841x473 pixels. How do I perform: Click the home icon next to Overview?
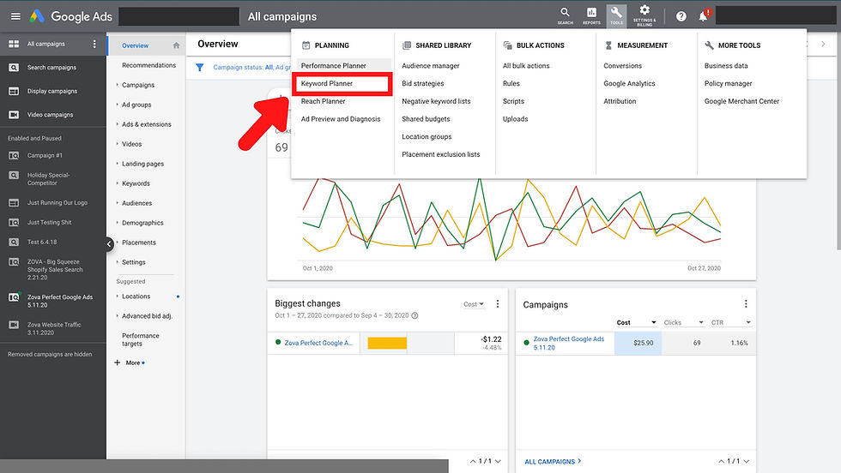click(x=176, y=45)
